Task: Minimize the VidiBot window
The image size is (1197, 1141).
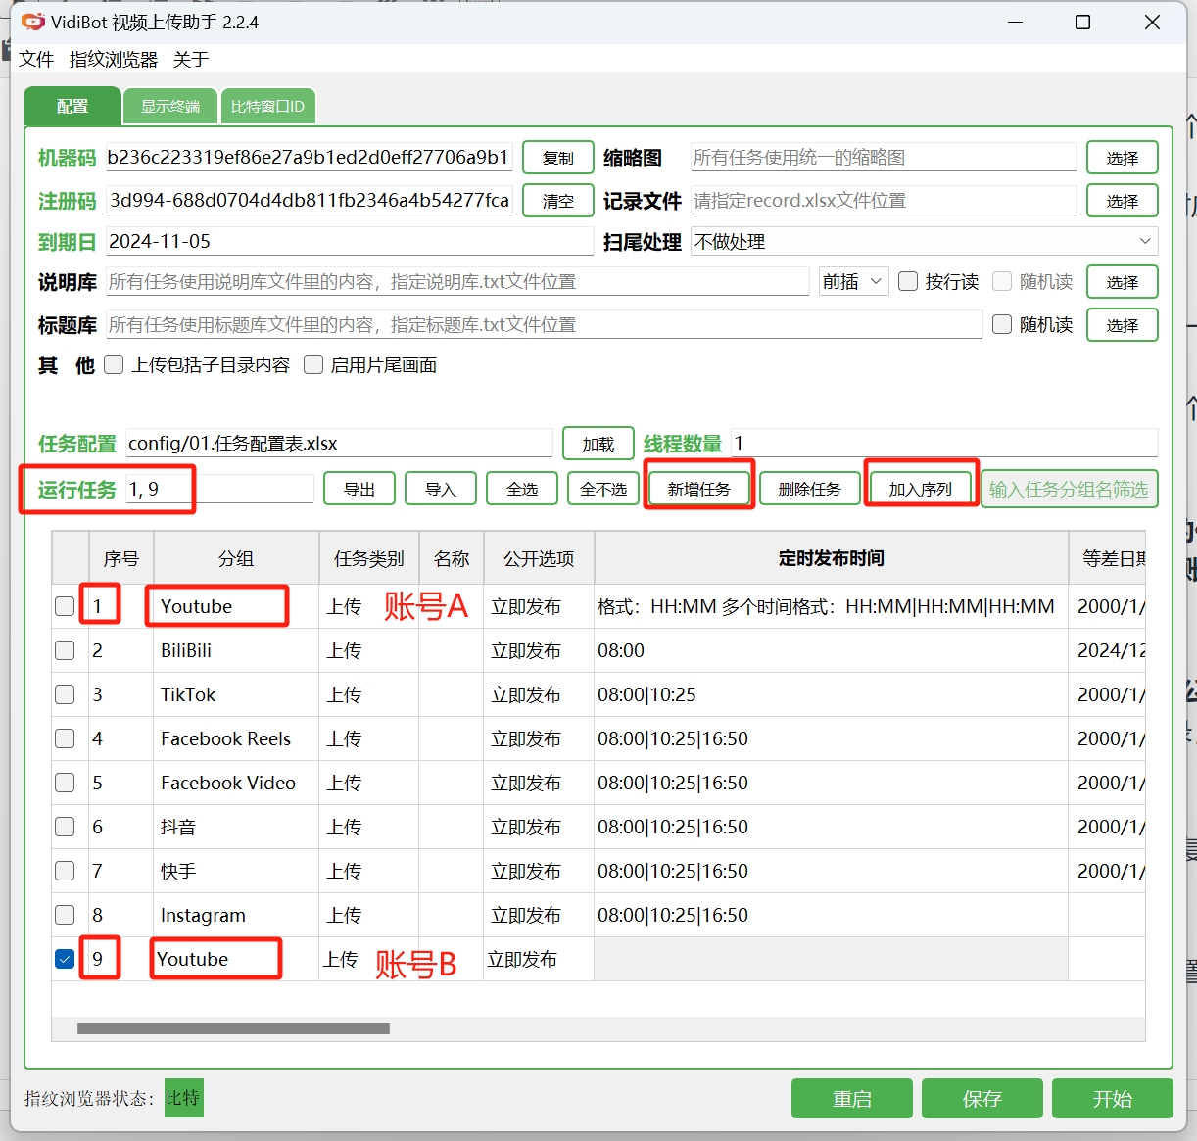Action: (1015, 22)
